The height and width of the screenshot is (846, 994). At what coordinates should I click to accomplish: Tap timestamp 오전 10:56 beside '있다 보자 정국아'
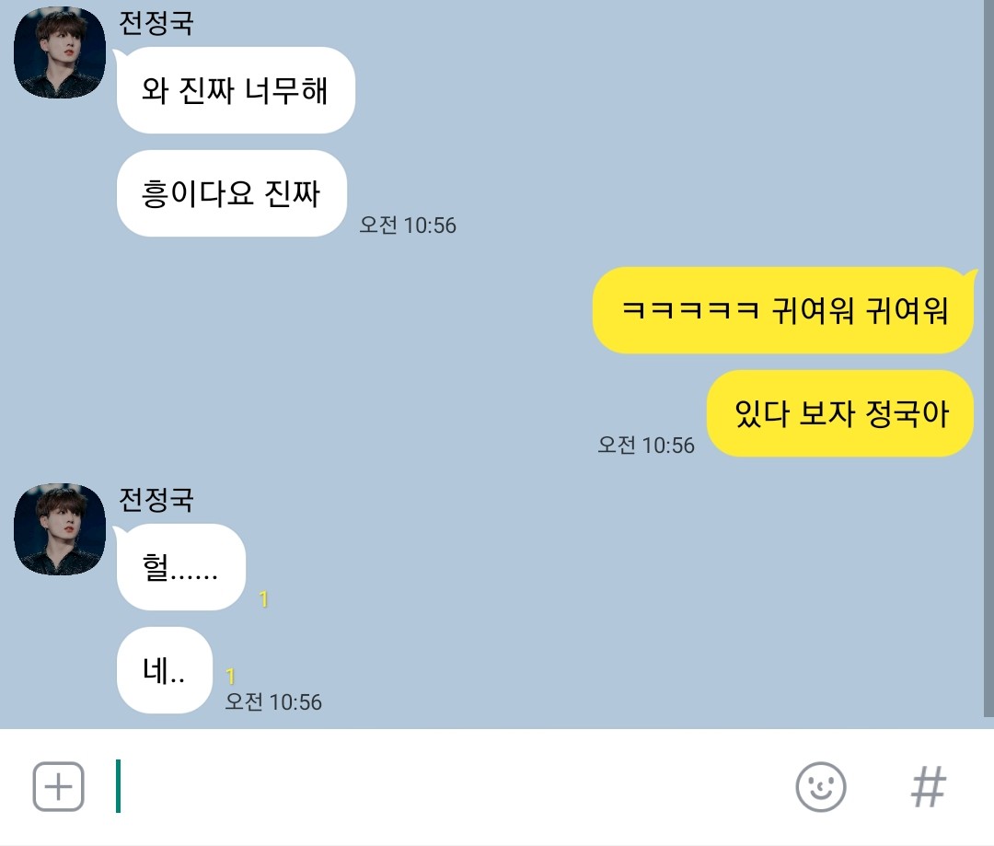click(646, 446)
